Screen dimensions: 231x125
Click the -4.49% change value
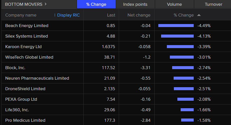[x=204, y=26]
